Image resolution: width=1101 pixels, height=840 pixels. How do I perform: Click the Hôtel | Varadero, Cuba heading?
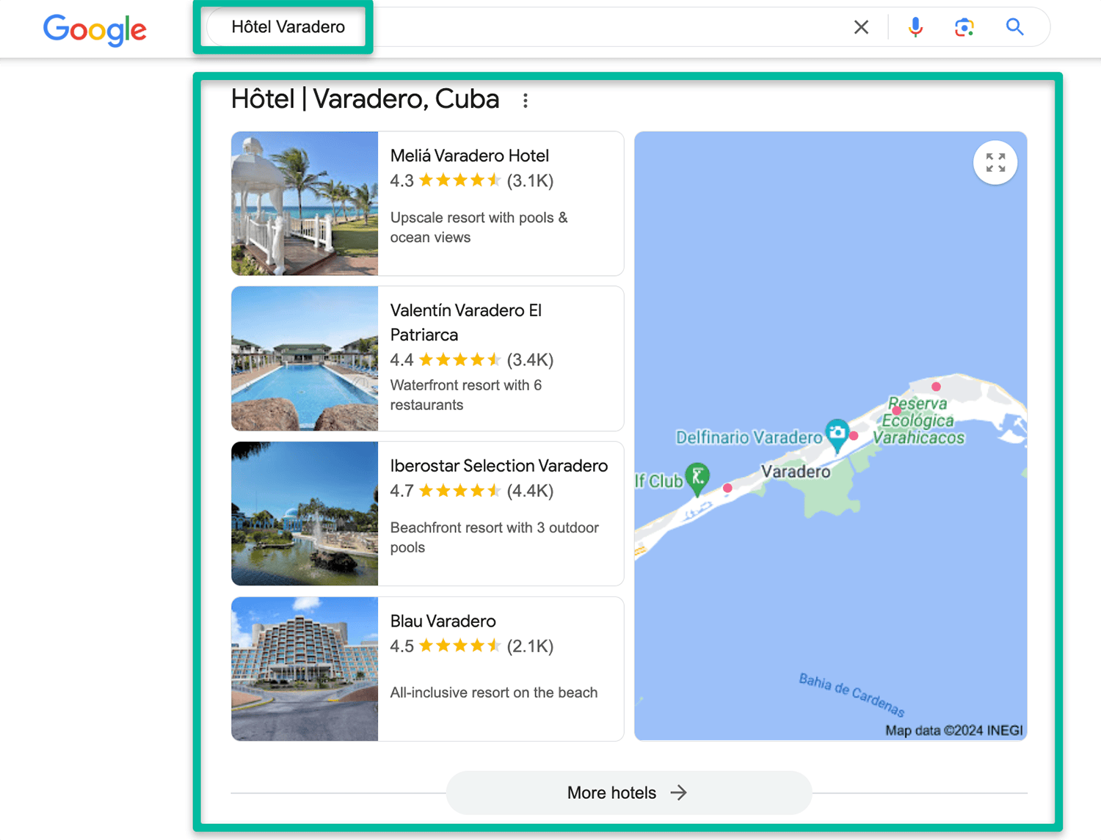click(x=366, y=99)
